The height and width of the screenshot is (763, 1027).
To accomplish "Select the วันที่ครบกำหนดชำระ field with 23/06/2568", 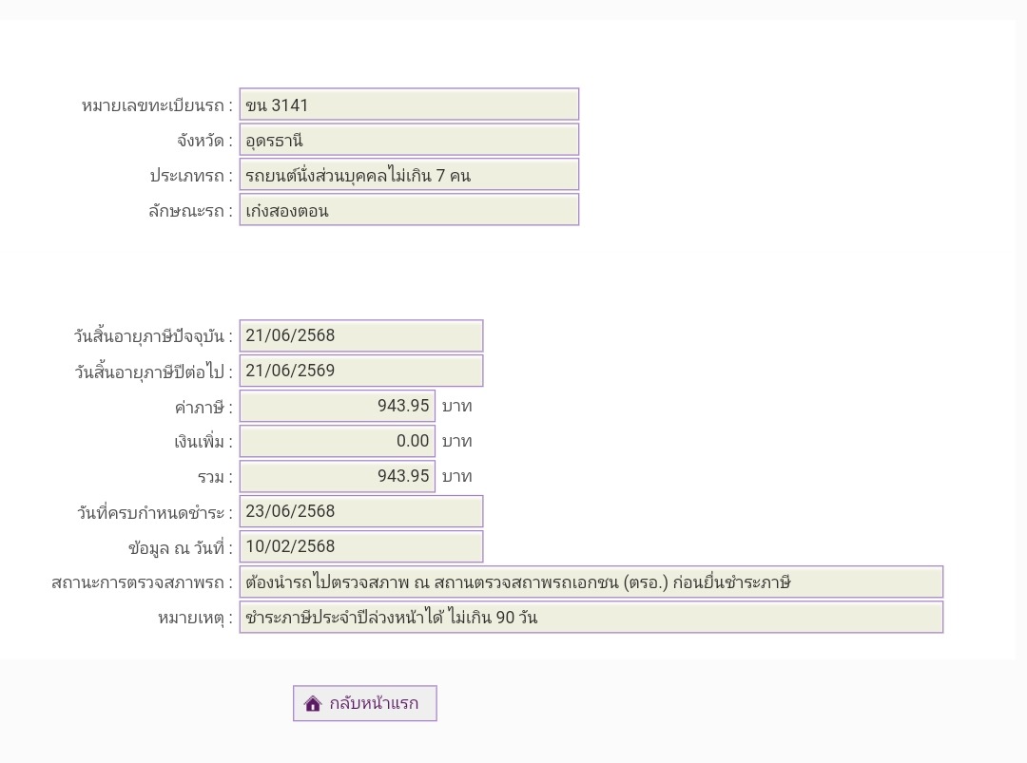I will coord(360,511).
